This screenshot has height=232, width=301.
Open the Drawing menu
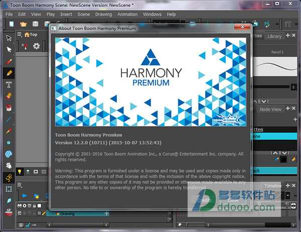(x=103, y=15)
